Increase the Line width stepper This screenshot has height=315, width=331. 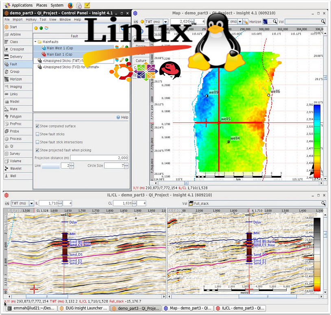tap(72, 164)
